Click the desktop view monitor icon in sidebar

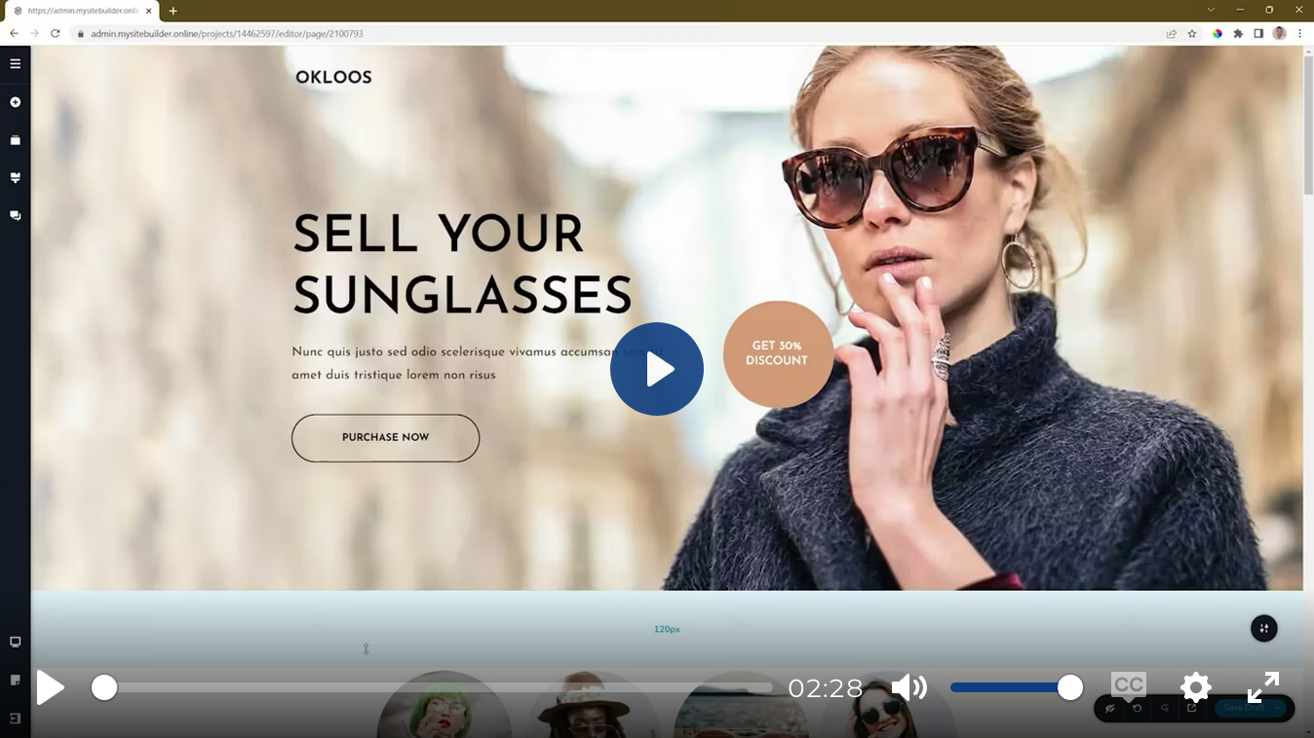tap(15, 643)
